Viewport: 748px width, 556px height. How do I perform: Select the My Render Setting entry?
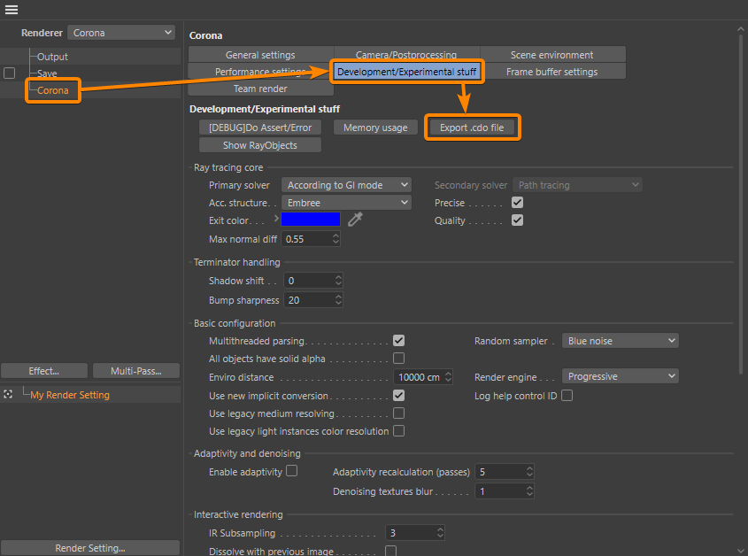pos(70,395)
